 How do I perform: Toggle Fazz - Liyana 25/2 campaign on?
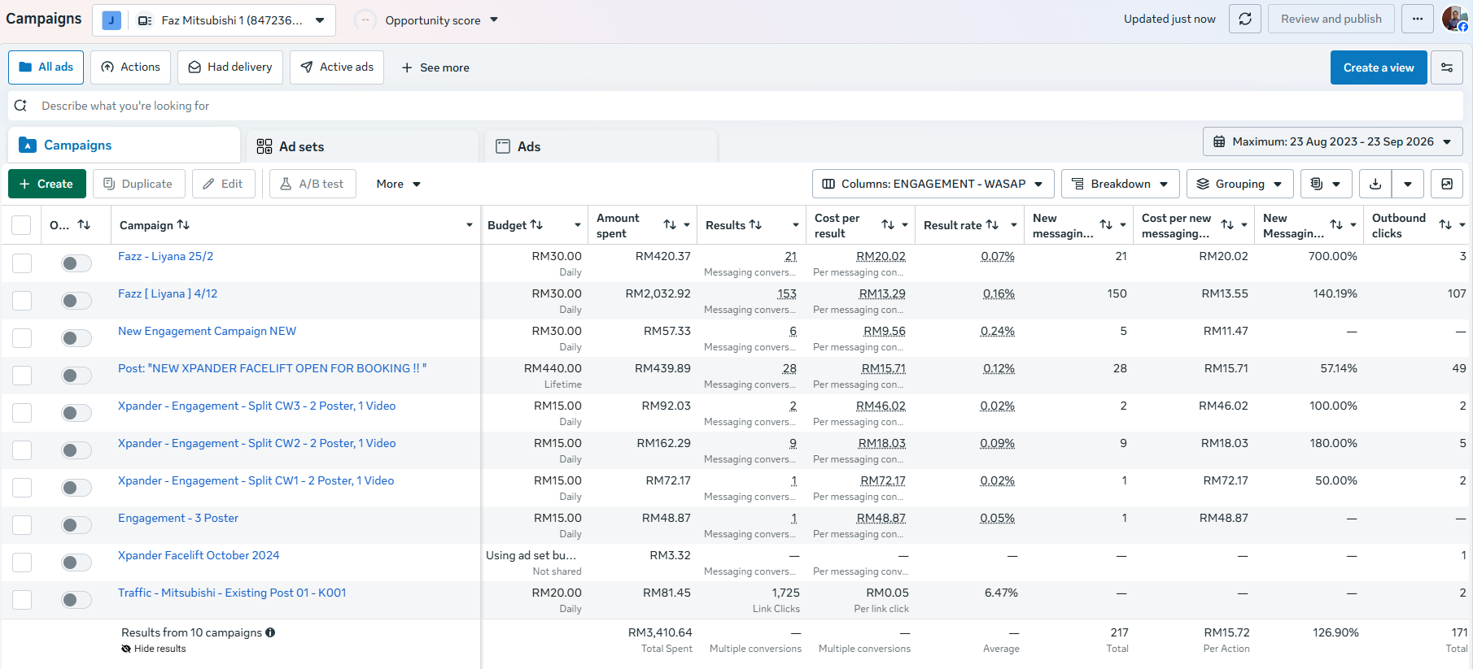(76, 263)
